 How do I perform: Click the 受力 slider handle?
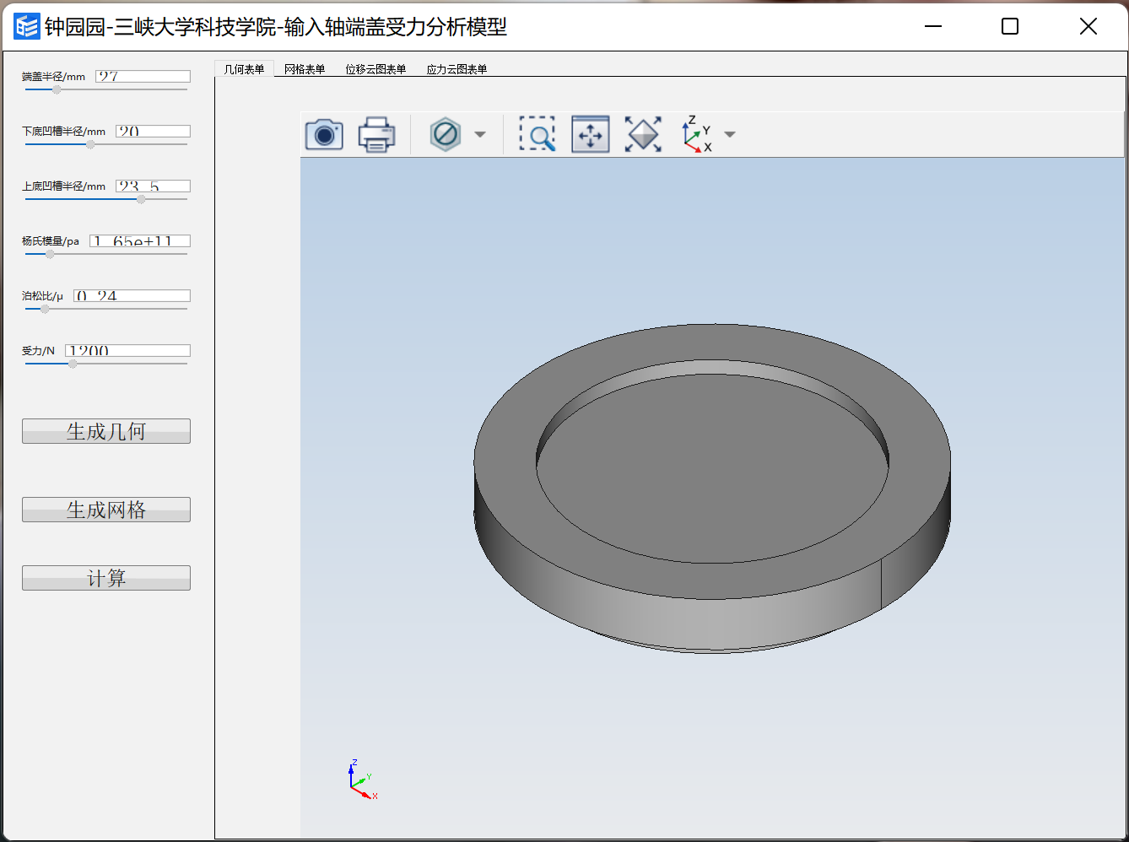[73, 364]
